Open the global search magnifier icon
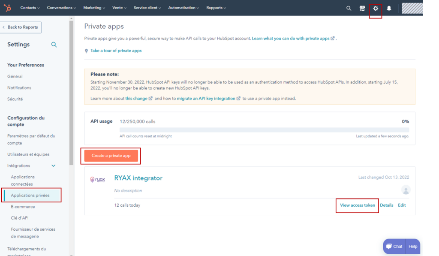 (349, 7)
